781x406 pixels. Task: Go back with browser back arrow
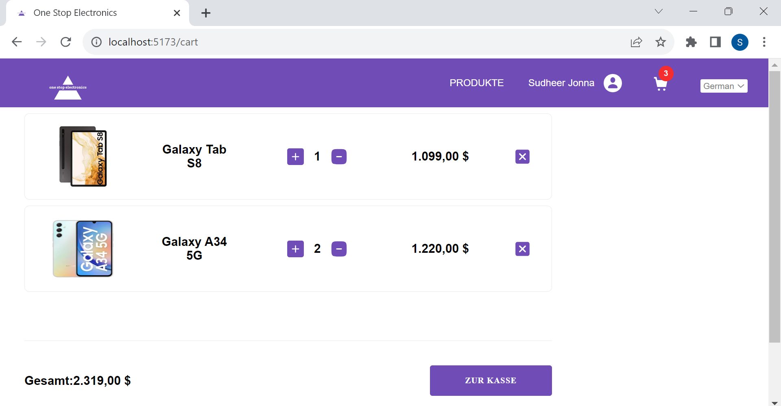17,42
